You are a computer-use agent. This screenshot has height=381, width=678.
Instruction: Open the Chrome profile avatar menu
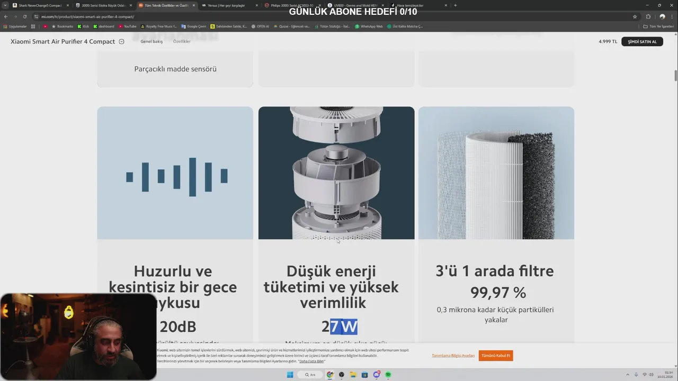(x=662, y=16)
